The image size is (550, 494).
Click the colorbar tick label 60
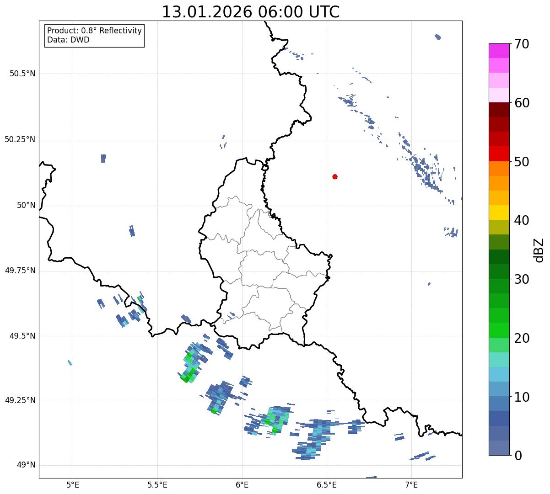tap(522, 103)
